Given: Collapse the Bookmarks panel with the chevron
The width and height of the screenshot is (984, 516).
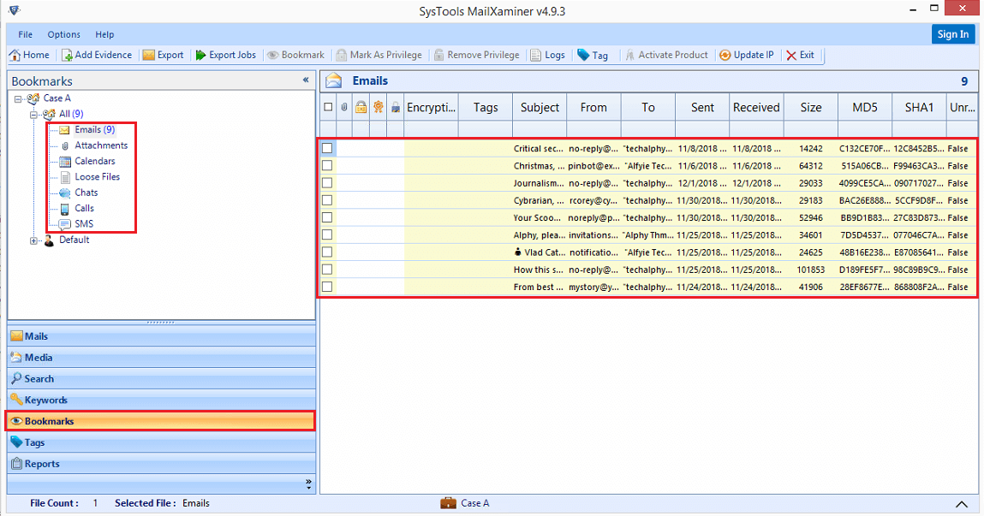Looking at the screenshot, I should point(305,80).
